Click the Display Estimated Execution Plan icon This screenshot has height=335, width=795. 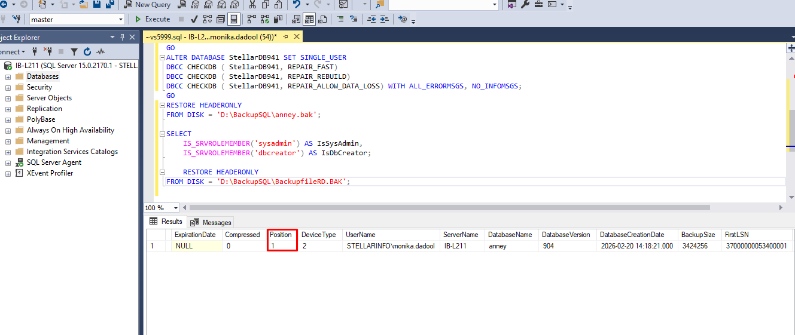point(207,19)
